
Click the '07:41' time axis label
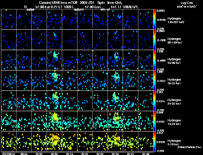point(130,154)
